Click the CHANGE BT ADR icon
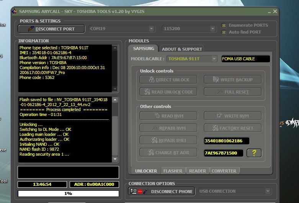This screenshot has width=299, height=203. pyautogui.click(x=151, y=152)
